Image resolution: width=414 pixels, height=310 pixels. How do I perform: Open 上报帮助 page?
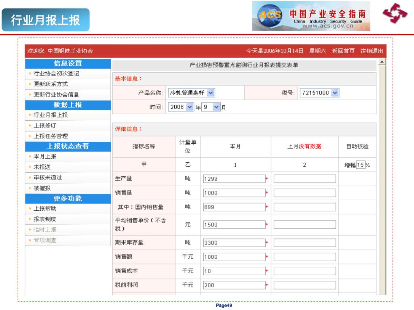tap(44, 209)
